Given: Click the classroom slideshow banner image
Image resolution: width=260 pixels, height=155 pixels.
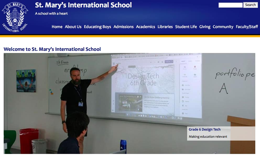Looking at the screenshot, I should point(129,103).
